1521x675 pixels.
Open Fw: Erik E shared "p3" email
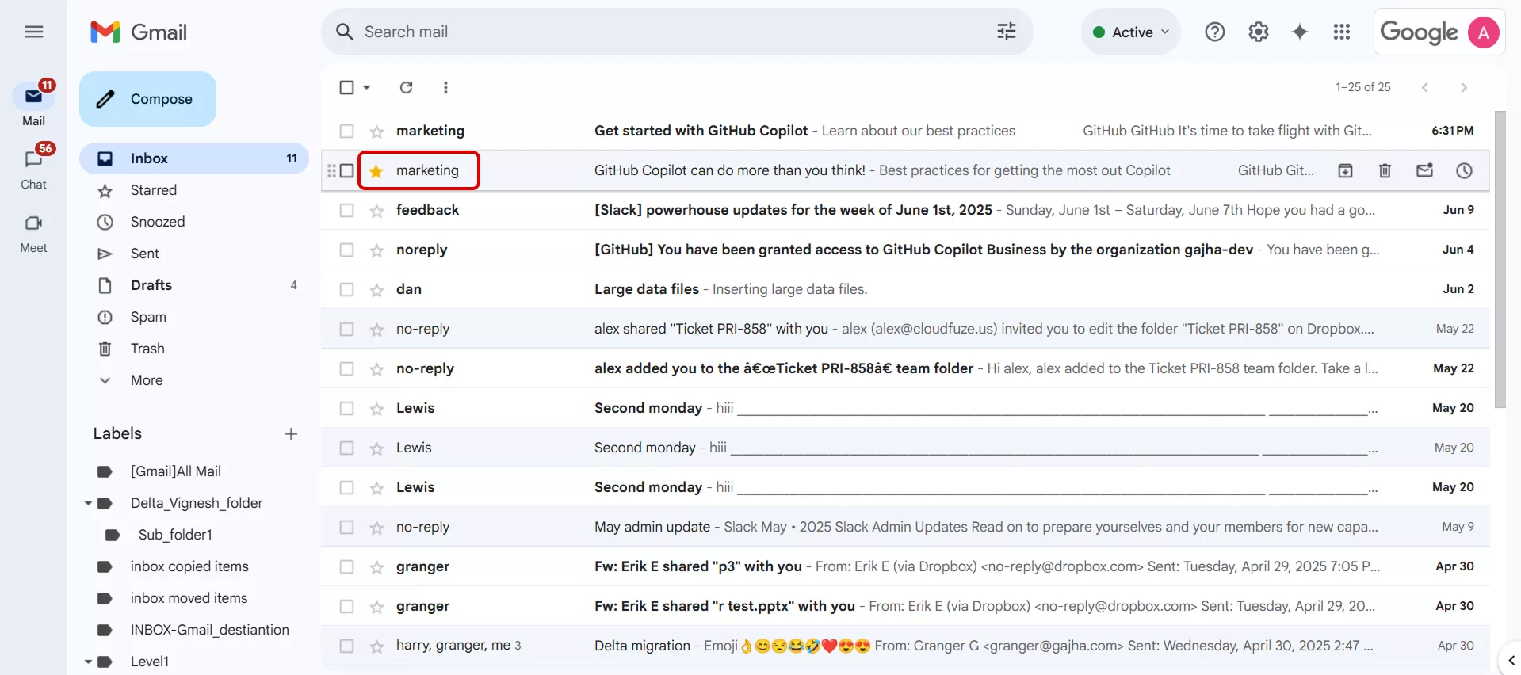click(x=905, y=566)
